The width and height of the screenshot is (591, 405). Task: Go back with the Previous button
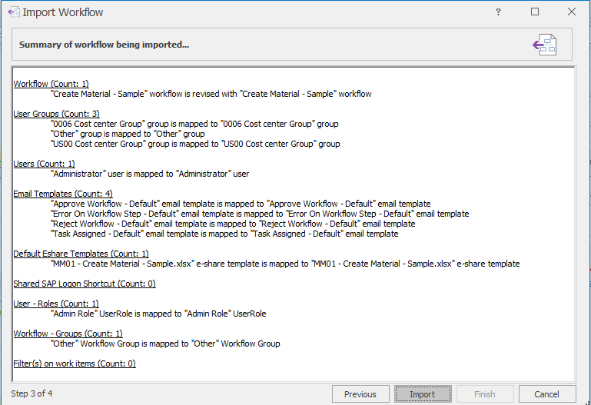coord(360,394)
